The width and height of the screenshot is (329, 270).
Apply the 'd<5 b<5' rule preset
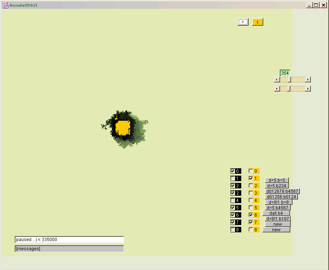point(277,180)
